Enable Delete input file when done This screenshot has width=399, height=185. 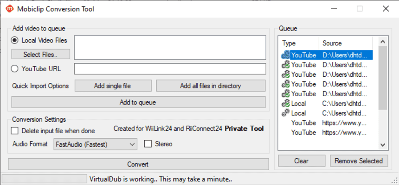15,131
